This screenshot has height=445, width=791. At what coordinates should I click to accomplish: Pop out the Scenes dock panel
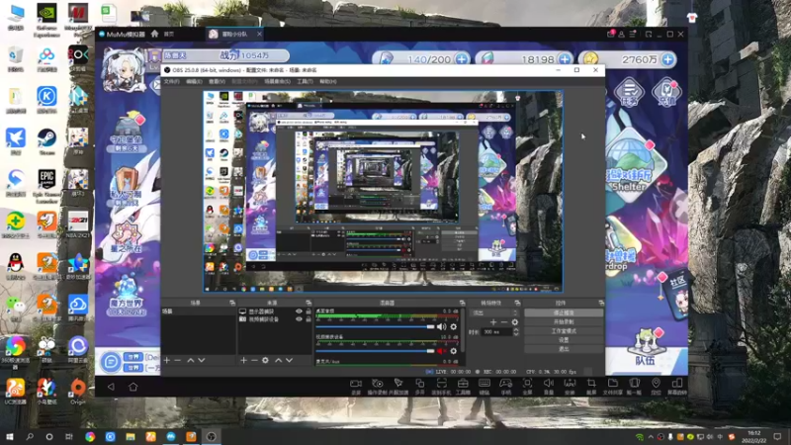tap(232, 303)
